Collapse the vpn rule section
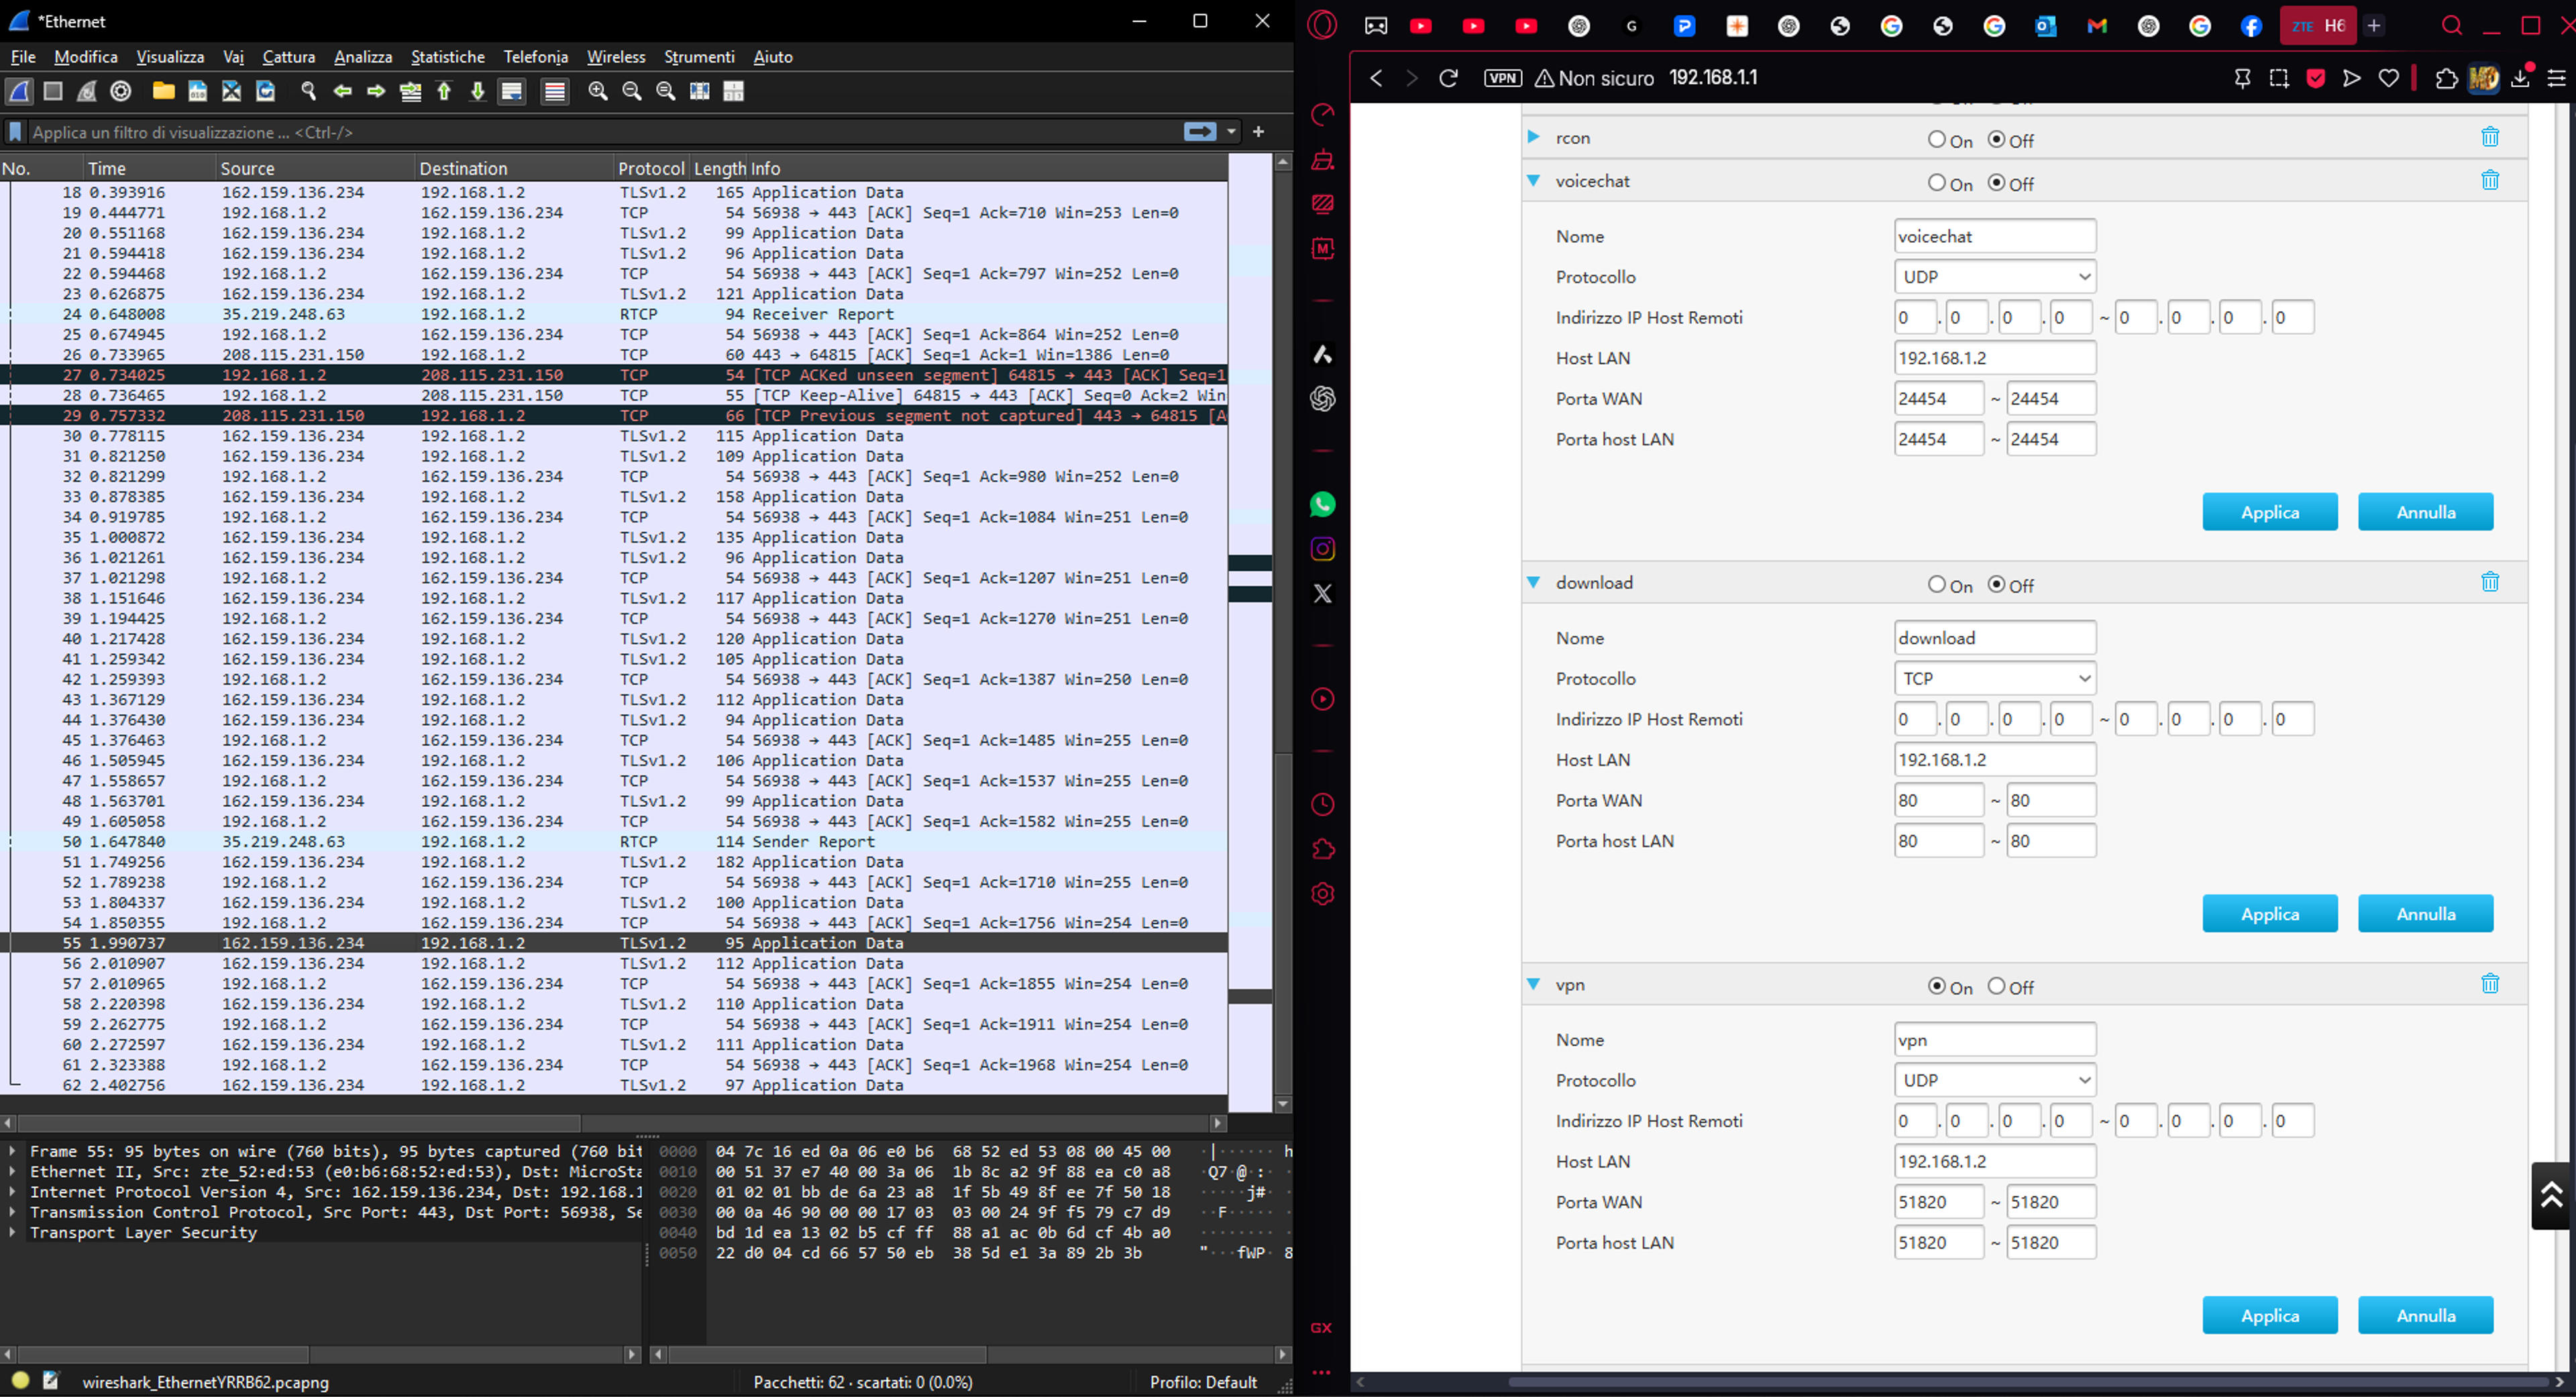The width and height of the screenshot is (2576, 1397). pyautogui.click(x=1533, y=984)
